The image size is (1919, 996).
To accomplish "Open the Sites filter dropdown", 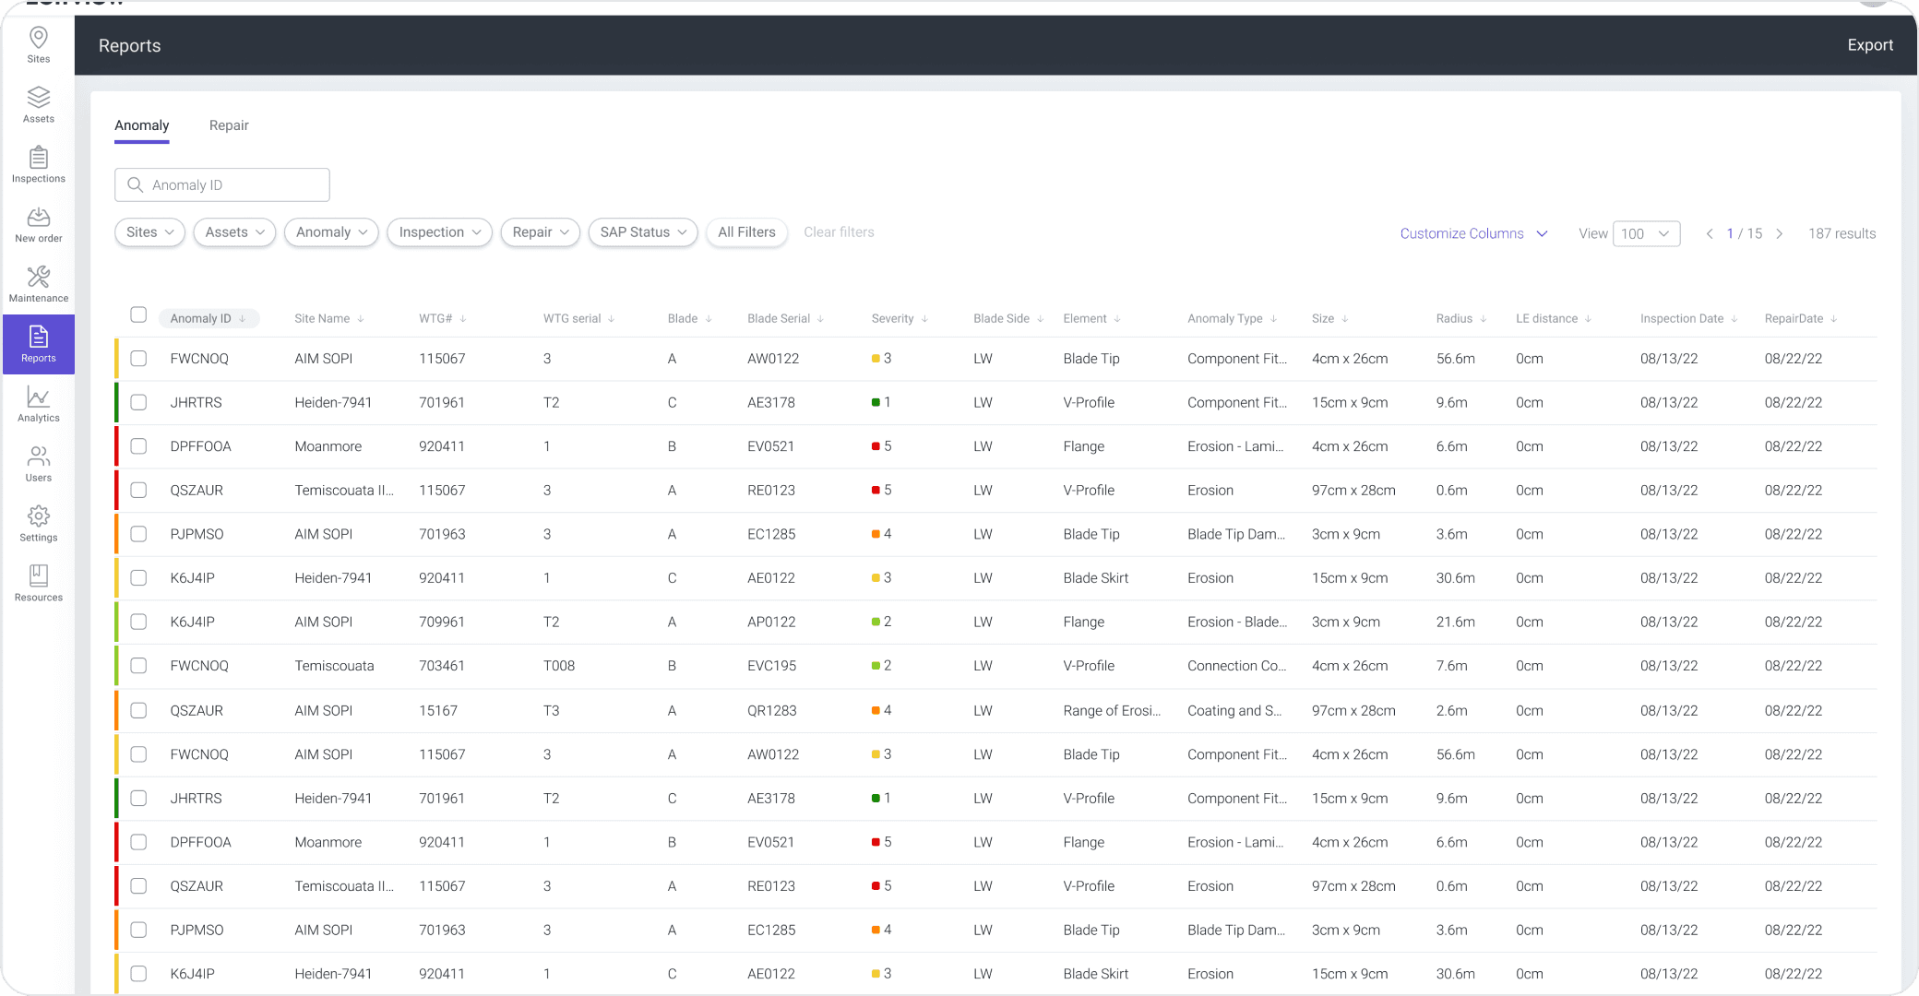I will (x=150, y=232).
